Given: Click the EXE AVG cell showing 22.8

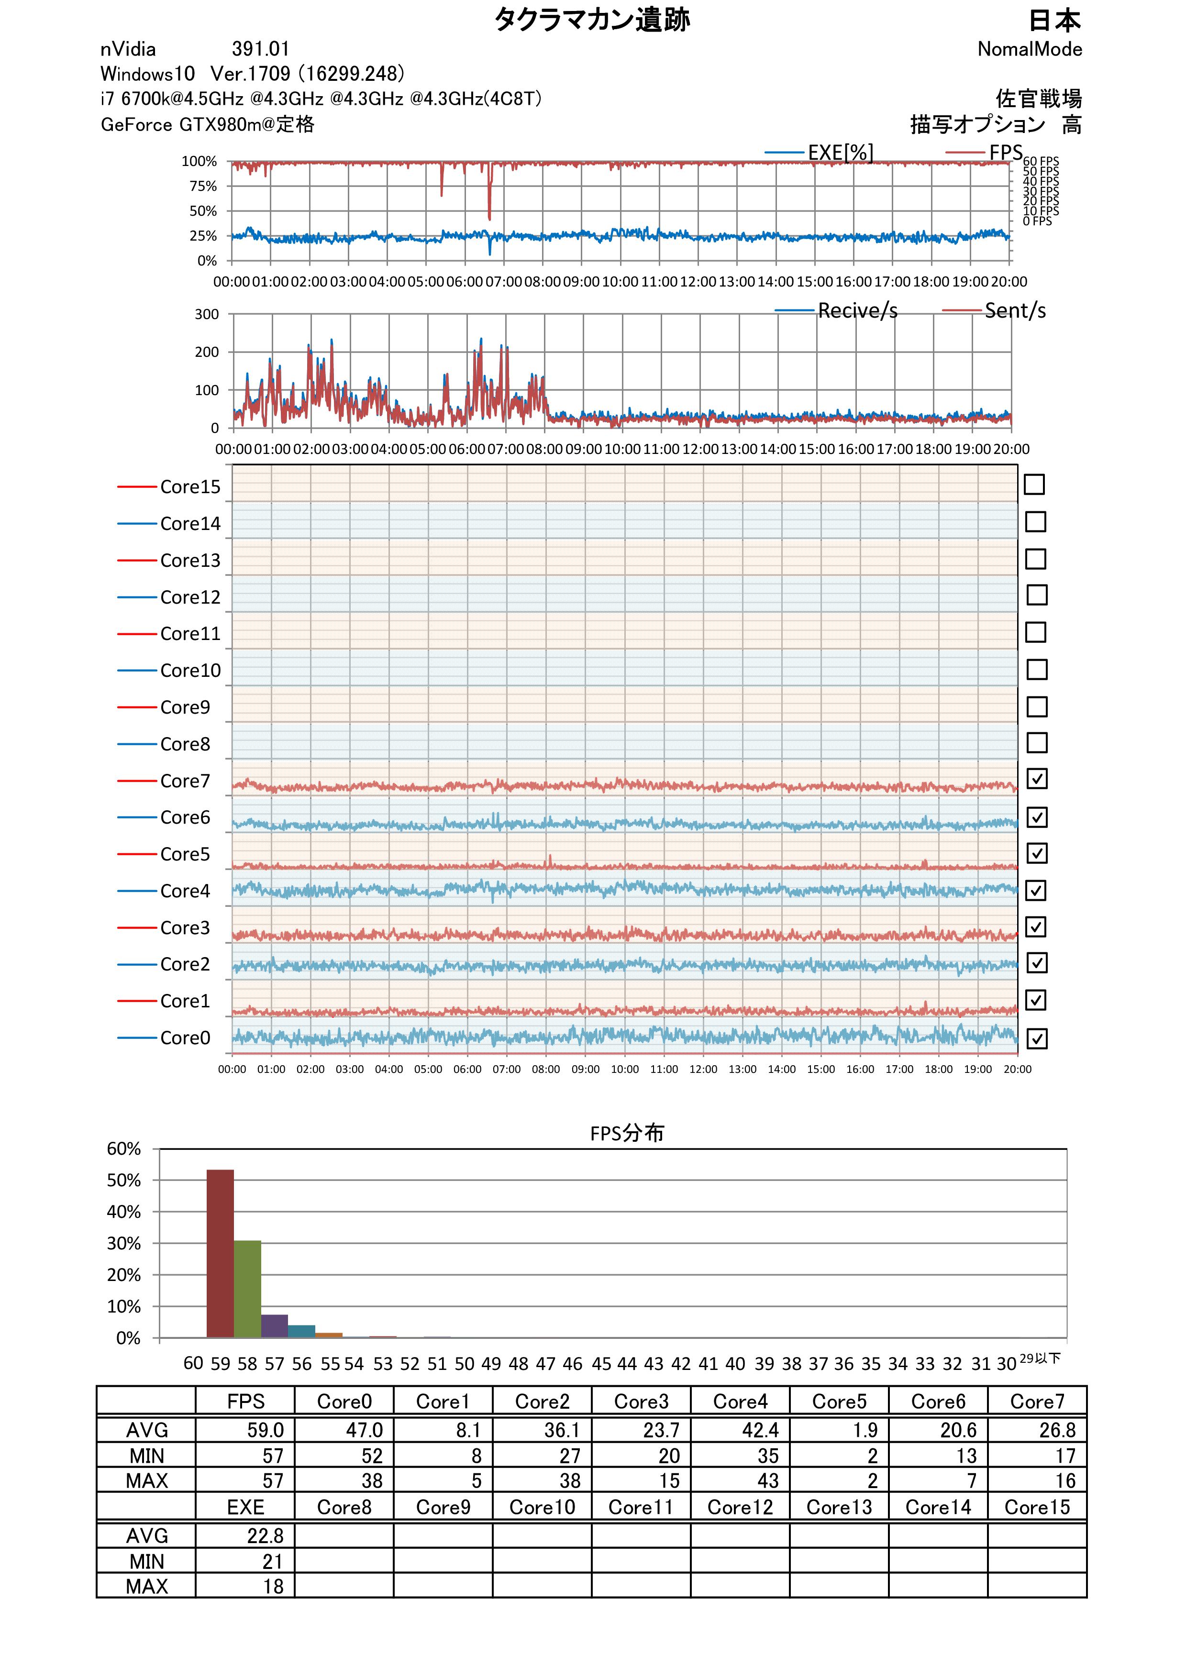Looking at the screenshot, I should [245, 1535].
